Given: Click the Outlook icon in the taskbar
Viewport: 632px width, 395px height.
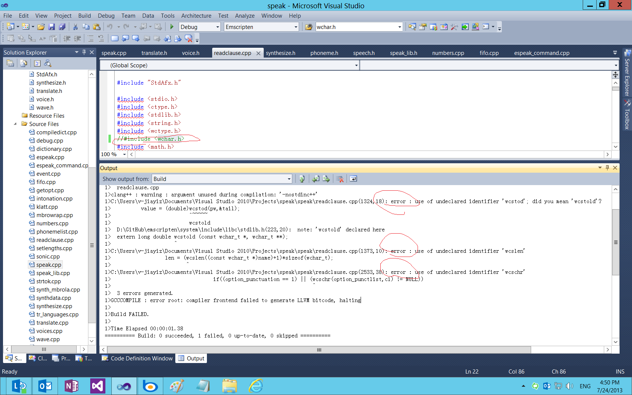Looking at the screenshot, I should (x=45, y=386).
